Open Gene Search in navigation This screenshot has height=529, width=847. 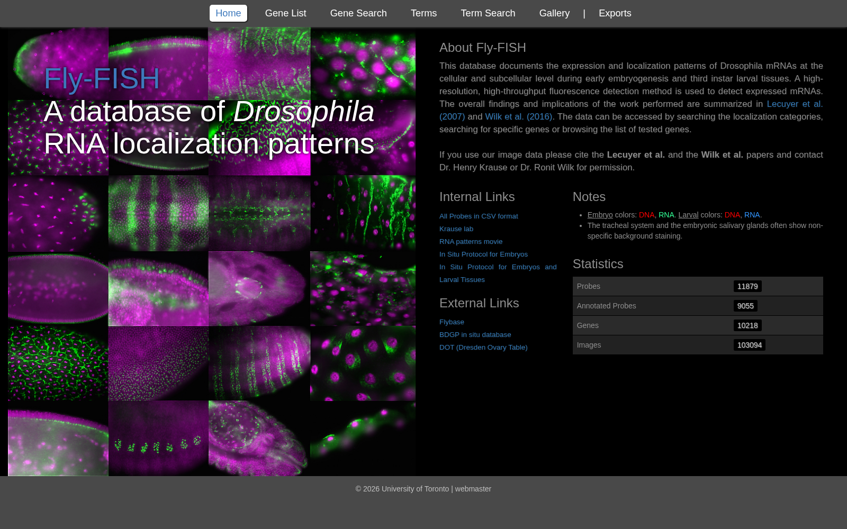pyautogui.click(x=358, y=13)
